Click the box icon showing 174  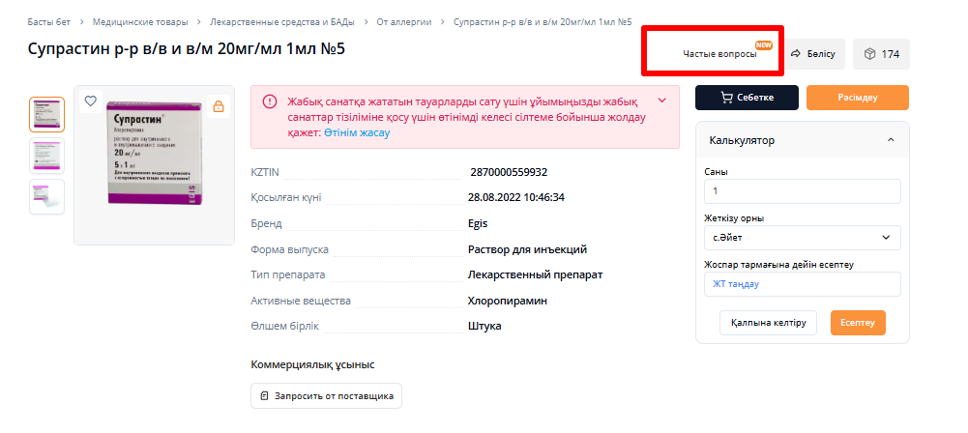click(x=869, y=54)
